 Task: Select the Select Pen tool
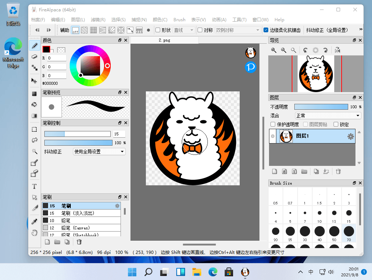[34, 163]
